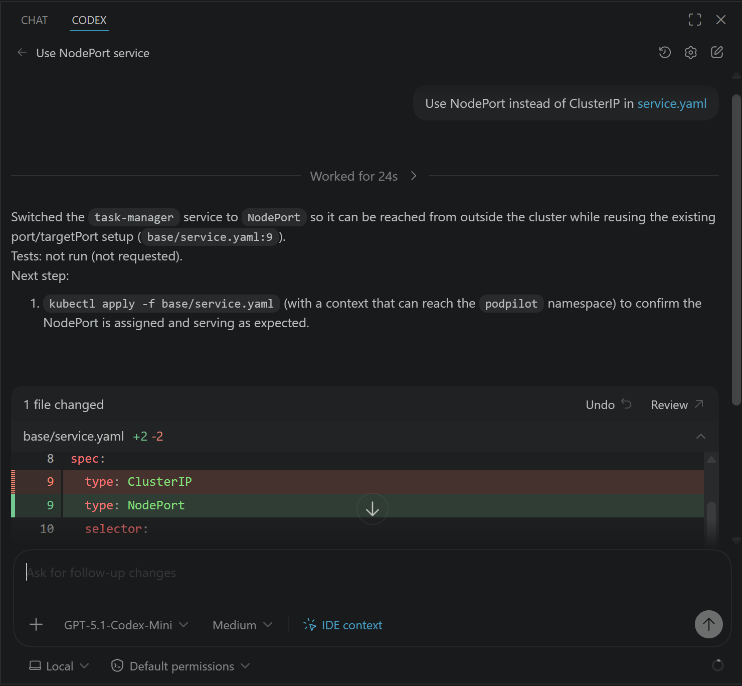The width and height of the screenshot is (742, 686).
Task: Click the 'kubectl apply -f base/service.yaml' code
Action: click(161, 304)
